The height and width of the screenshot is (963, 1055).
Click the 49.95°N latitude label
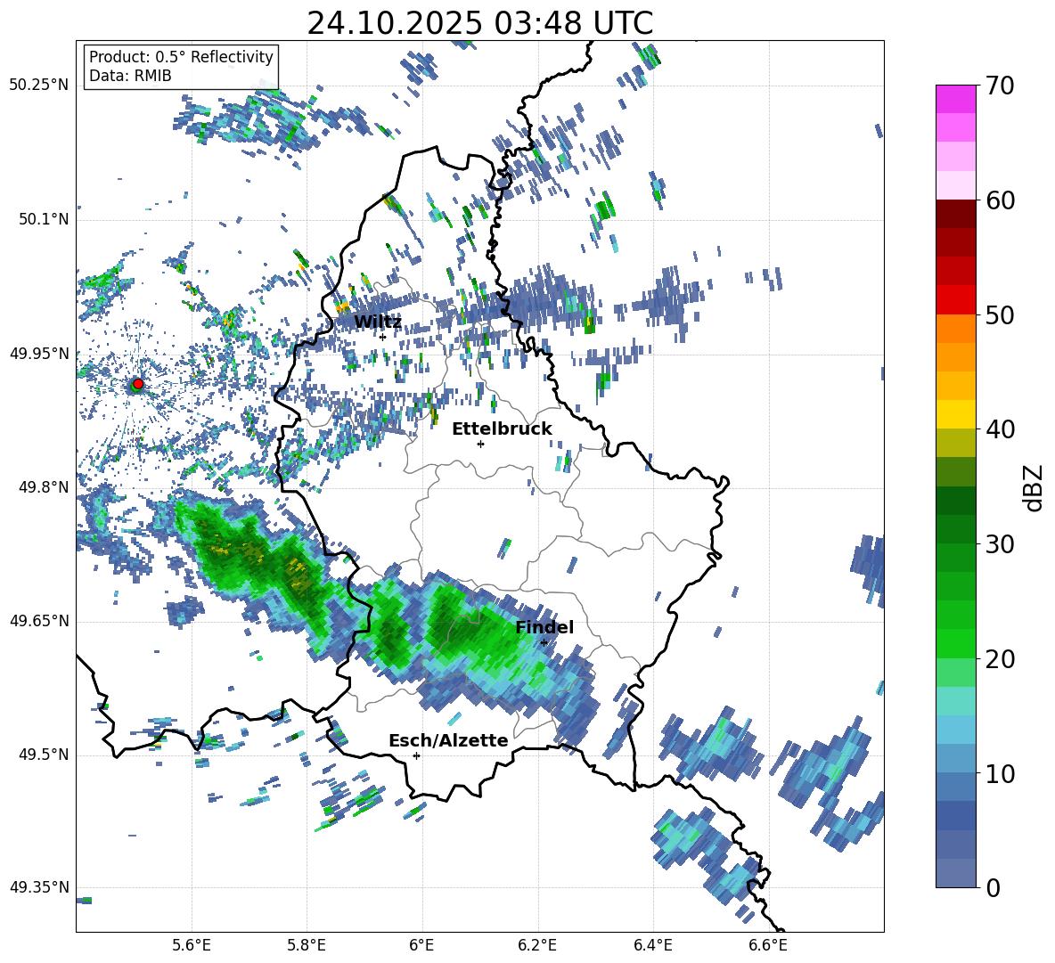click(x=39, y=354)
